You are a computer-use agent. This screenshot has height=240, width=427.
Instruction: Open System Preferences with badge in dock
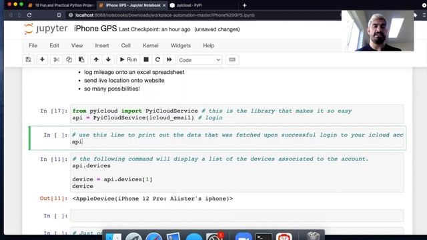click(215, 236)
